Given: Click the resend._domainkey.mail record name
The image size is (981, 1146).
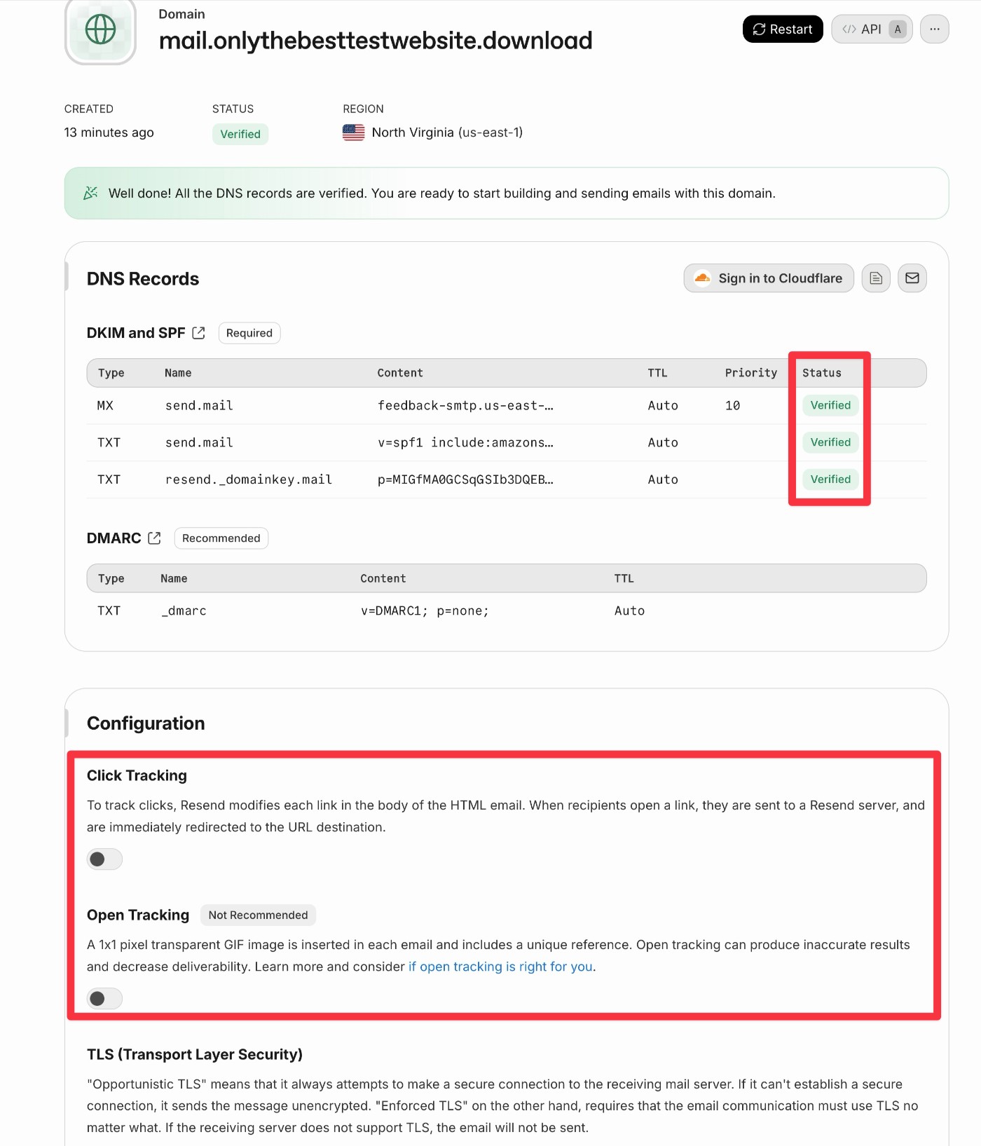Looking at the screenshot, I should [248, 479].
